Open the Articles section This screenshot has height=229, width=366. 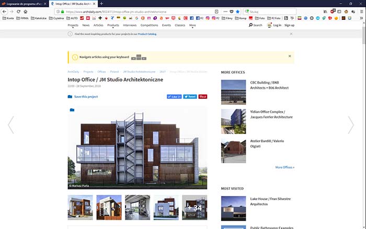click(x=98, y=25)
